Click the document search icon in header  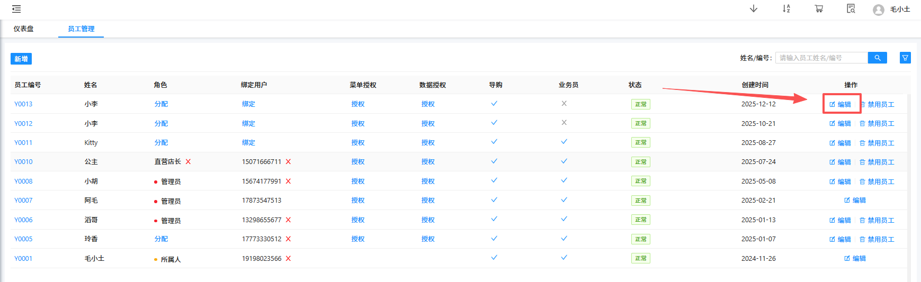pos(851,9)
